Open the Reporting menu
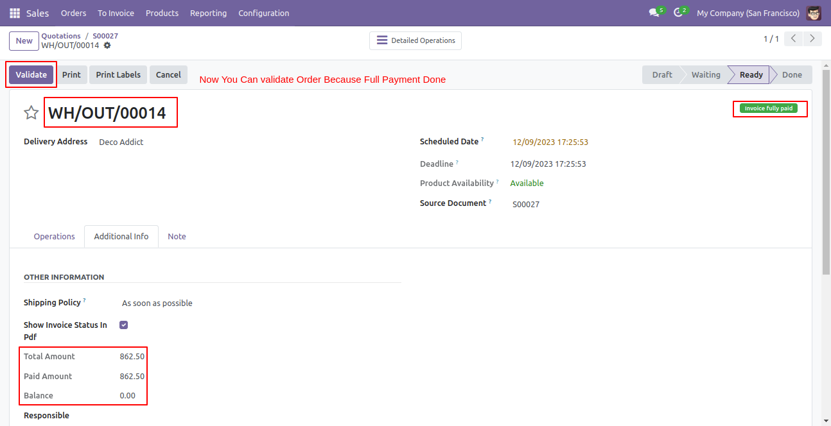This screenshot has width=831, height=426. point(208,13)
